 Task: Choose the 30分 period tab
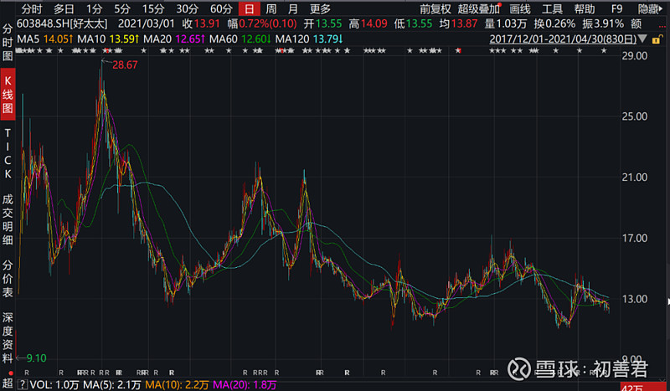[187, 8]
